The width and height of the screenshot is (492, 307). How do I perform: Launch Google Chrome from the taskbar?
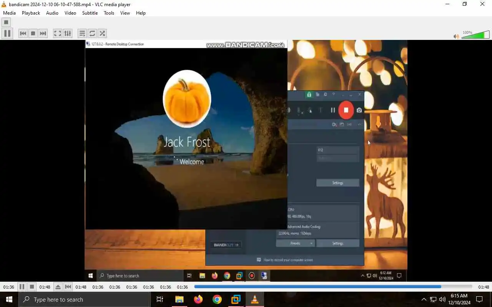[217, 299]
